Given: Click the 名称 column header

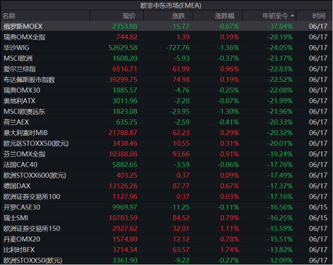Looking at the screenshot, I should point(9,16).
